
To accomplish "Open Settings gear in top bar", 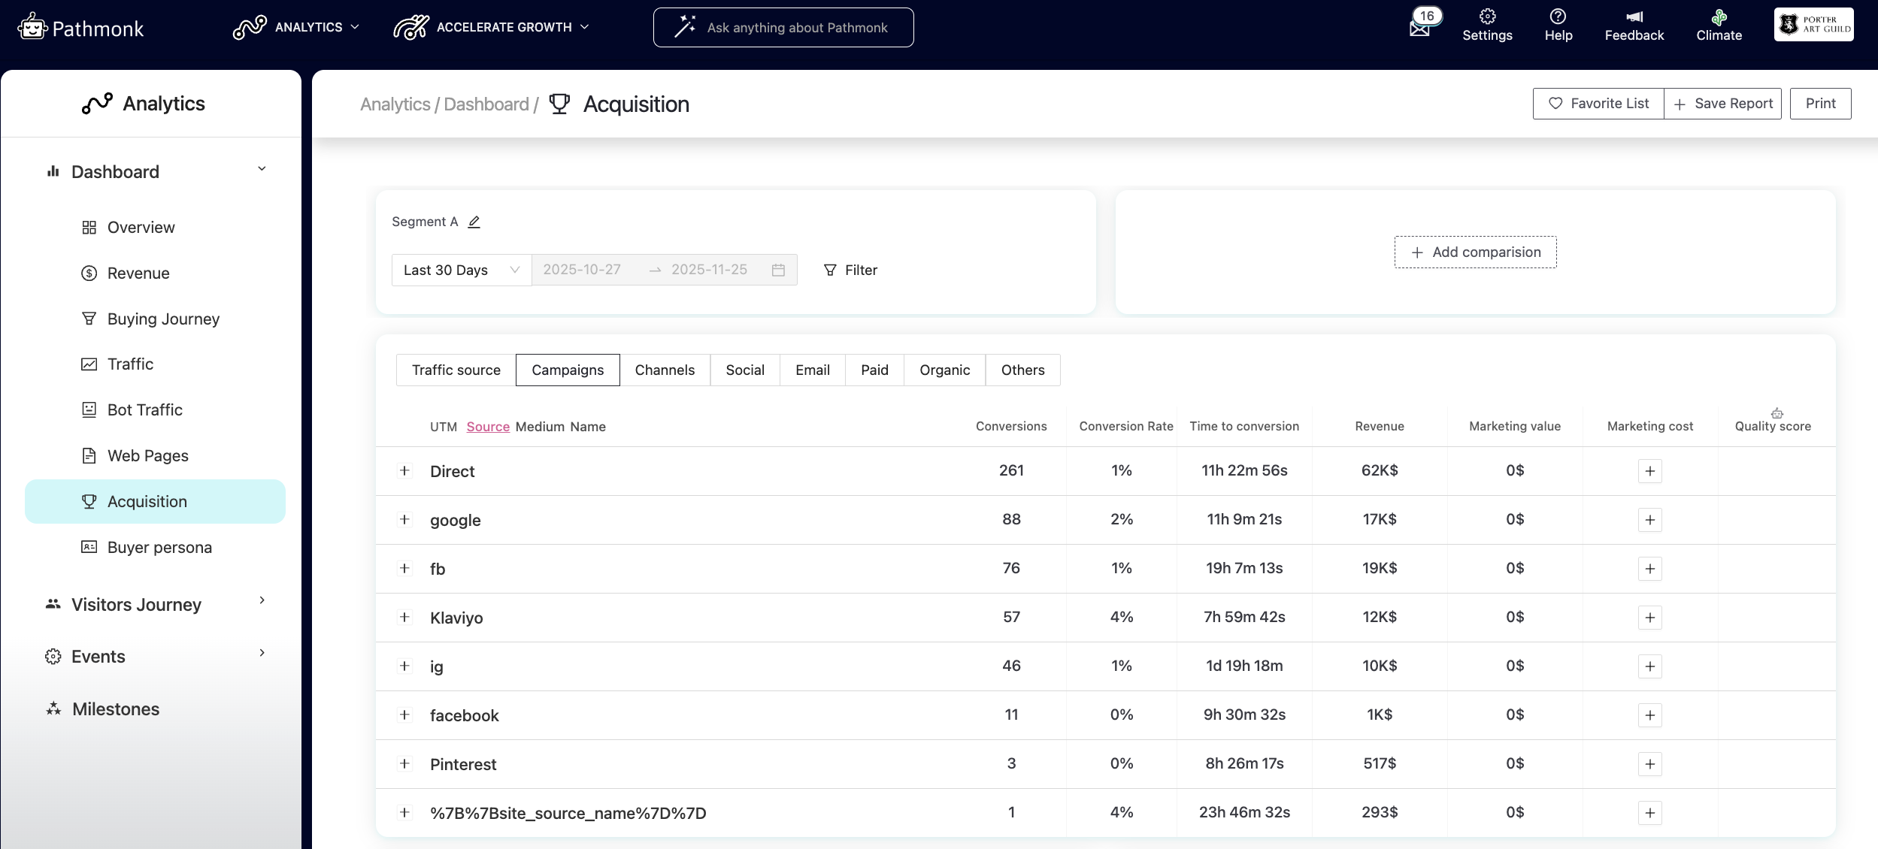I will pos(1487,17).
